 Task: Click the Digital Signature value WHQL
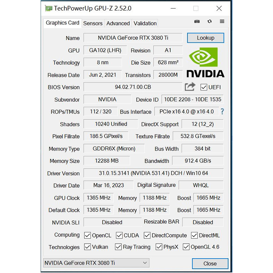pos(201,185)
